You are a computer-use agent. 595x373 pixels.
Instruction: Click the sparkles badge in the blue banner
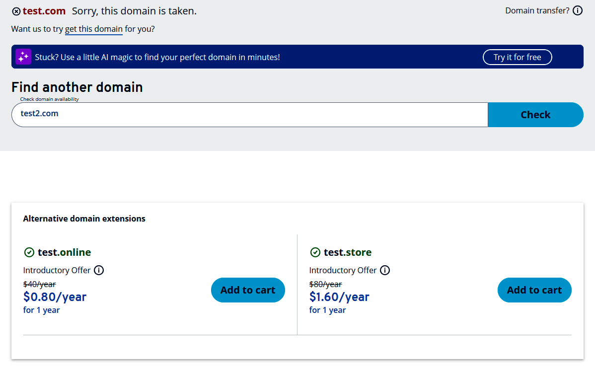(23, 57)
